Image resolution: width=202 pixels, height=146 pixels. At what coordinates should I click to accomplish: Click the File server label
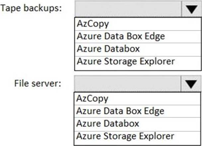[x=37, y=83]
